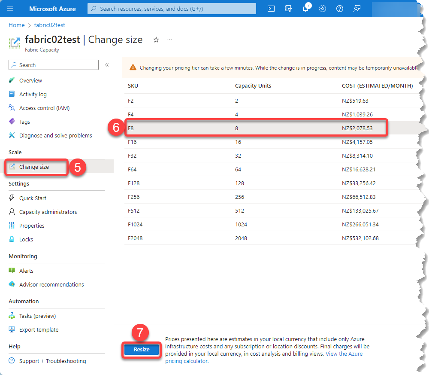Select the F1024 SKU row
Viewport: 429px width, 375px height.
pyautogui.click(x=272, y=224)
